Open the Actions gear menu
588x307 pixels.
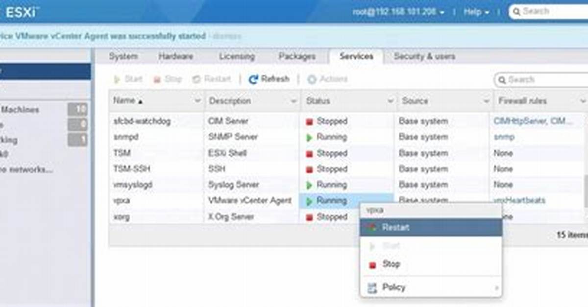pos(327,79)
